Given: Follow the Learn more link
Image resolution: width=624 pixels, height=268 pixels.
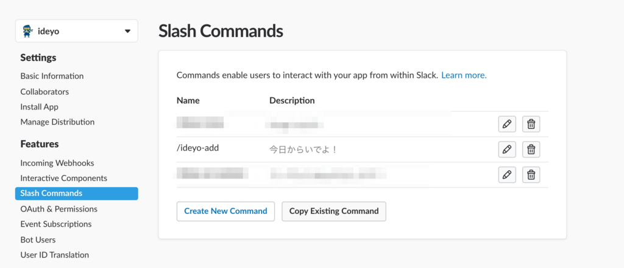Looking at the screenshot, I should coord(464,75).
